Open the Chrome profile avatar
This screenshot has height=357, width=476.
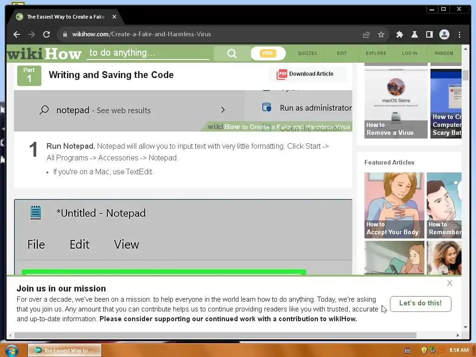click(444, 34)
